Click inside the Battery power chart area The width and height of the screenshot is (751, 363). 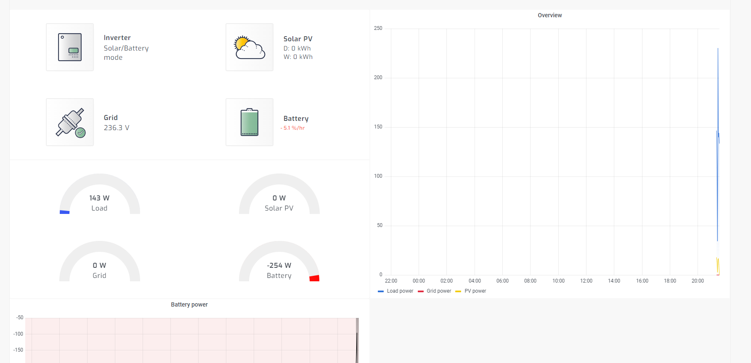click(x=189, y=340)
